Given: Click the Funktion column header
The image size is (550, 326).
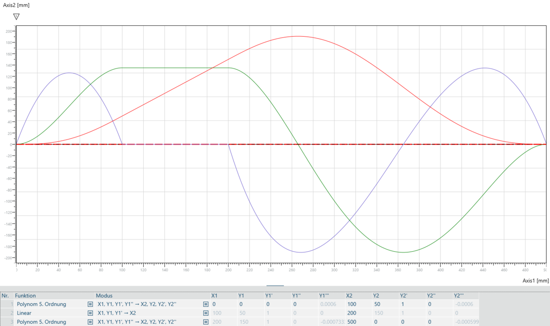Looking at the screenshot, I should tap(26, 296).
